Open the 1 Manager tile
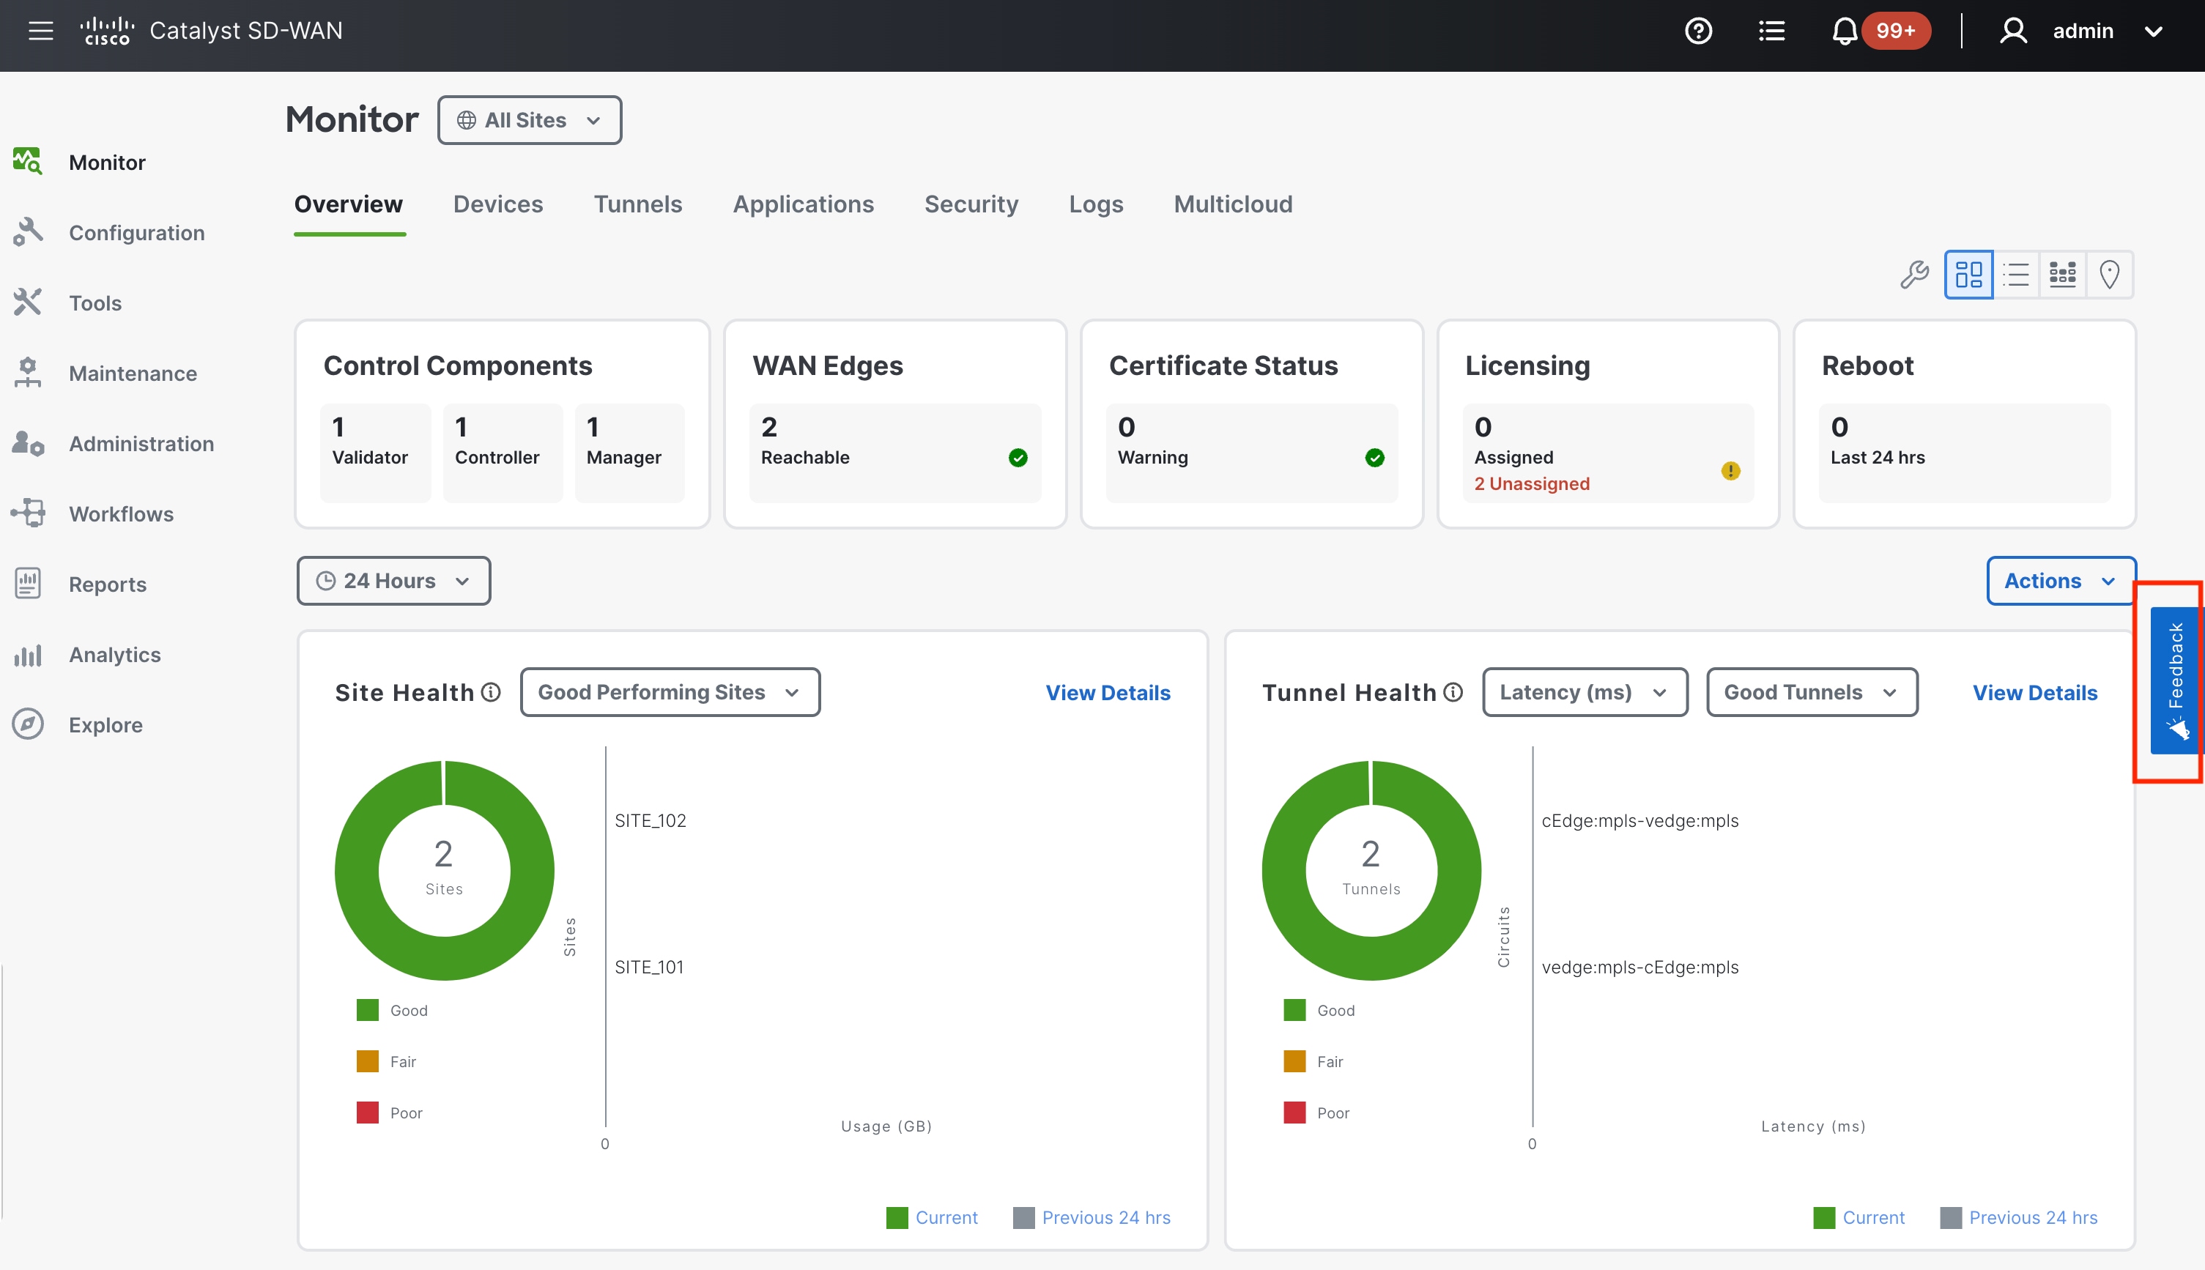This screenshot has height=1270, width=2205. pos(629,453)
